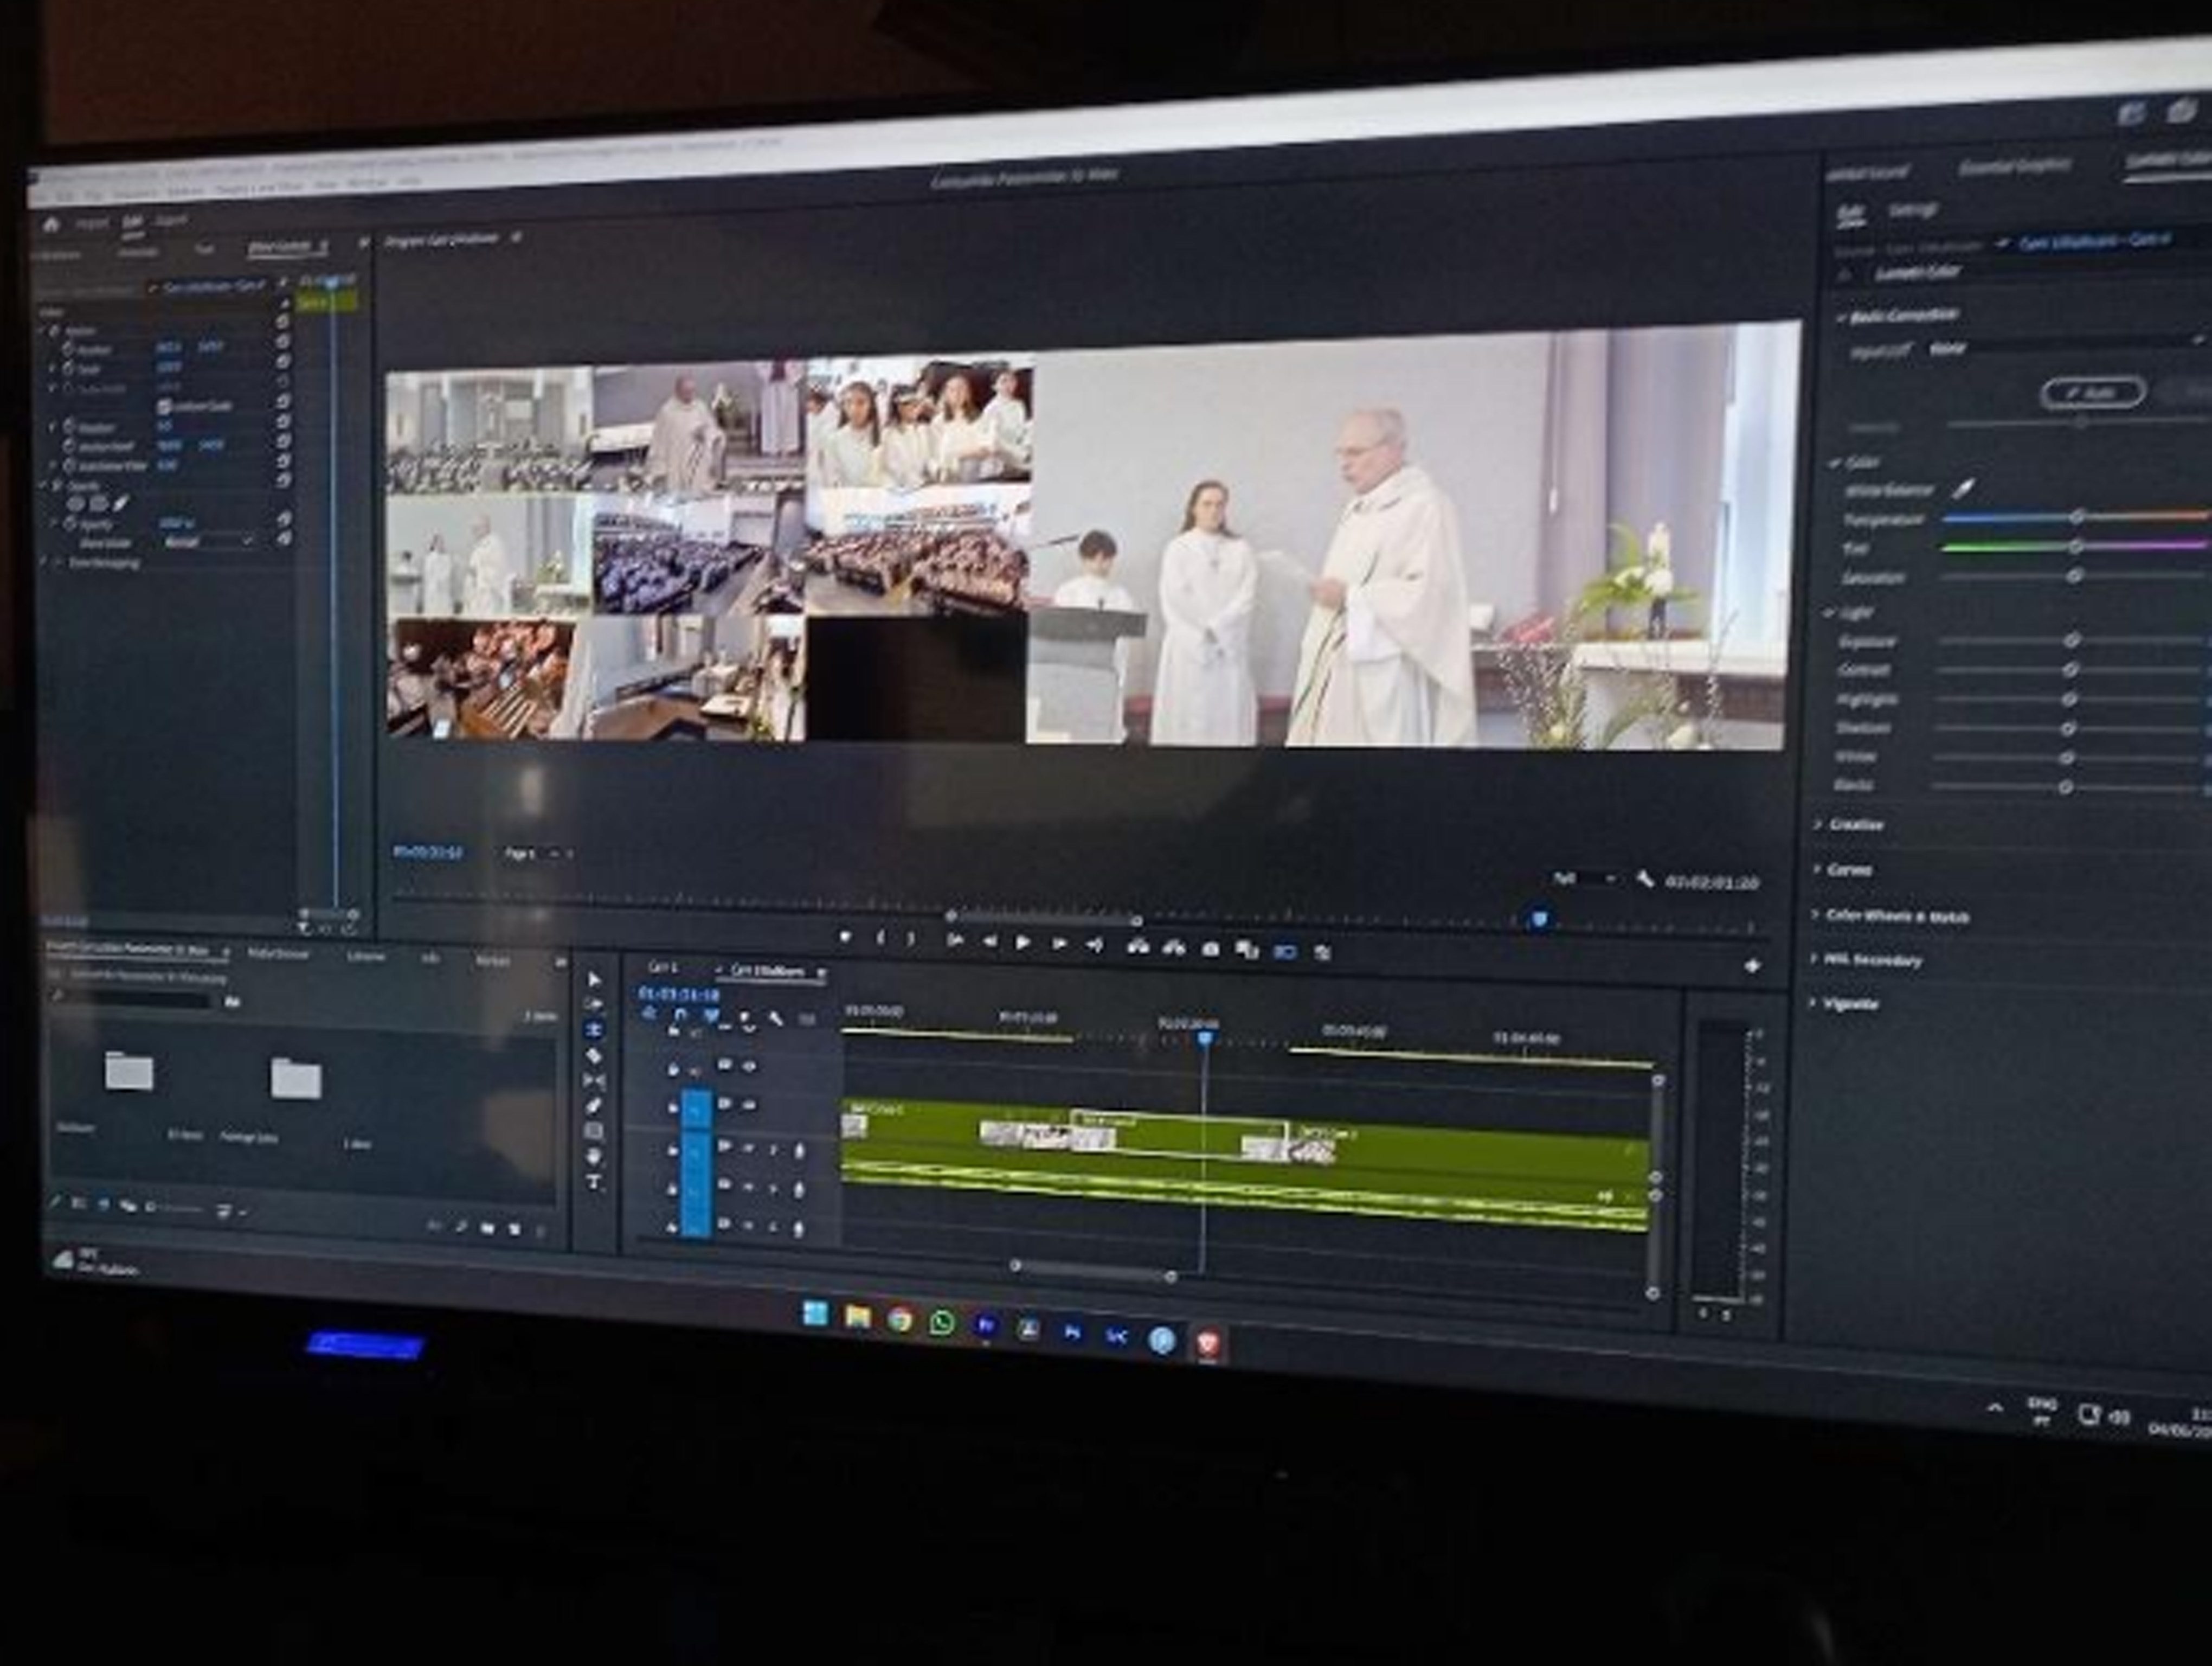Click the Temperature slider handle
Viewport: 2212px width, 1666px height.
[x=2077, y=517]
